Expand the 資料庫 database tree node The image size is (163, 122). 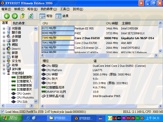4,69
